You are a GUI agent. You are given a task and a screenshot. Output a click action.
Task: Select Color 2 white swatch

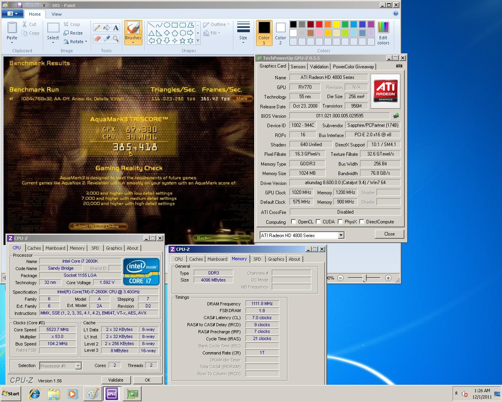[280, 33]
